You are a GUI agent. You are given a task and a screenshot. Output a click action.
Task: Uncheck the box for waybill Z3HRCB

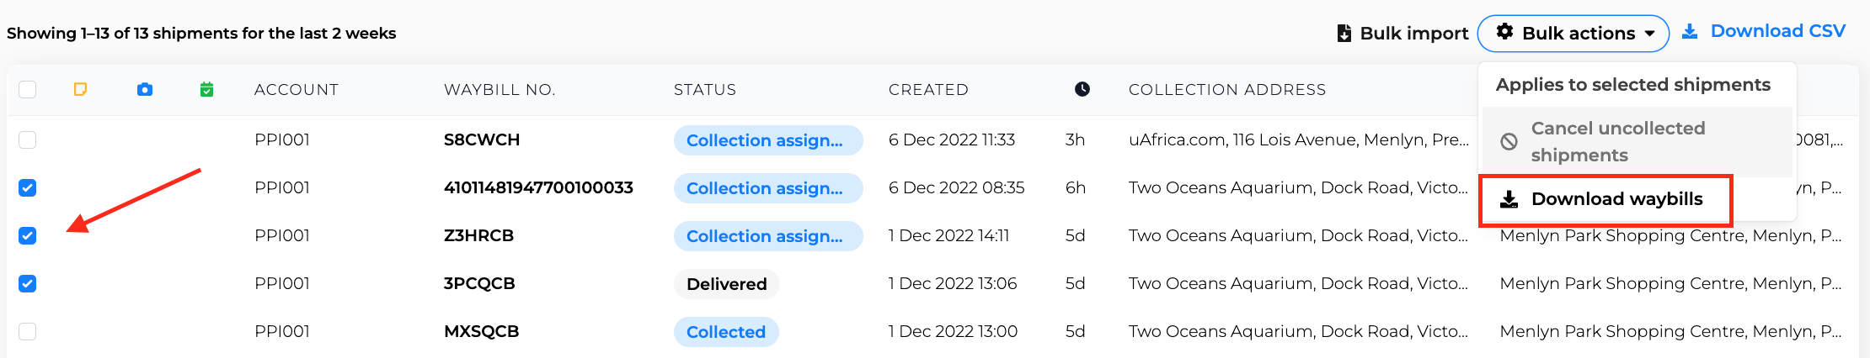[28, 235]
